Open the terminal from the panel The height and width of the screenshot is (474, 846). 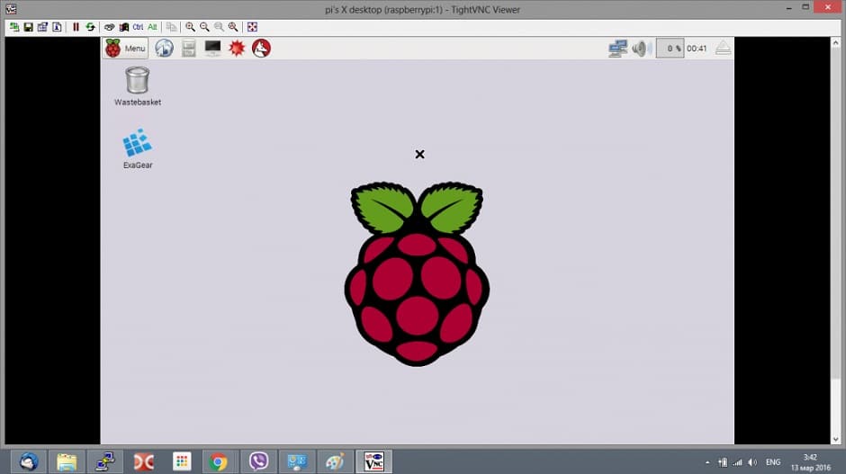point(212,49)
